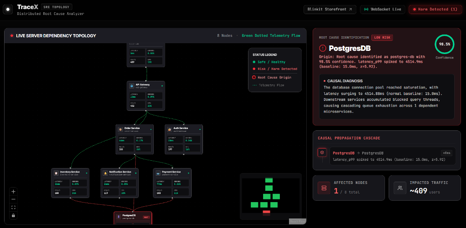Image resolution: width=466 pixels, height=228 pixels.
Task: Click Notification Service node title
Action: pyautogui.click(x=120, y=172)
